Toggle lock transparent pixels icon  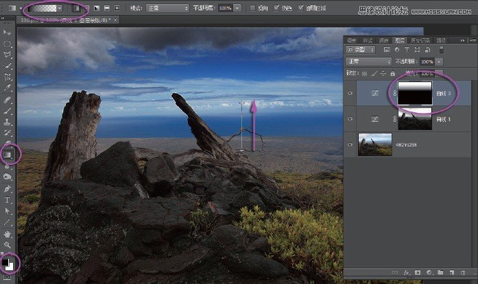coord(364,73)
